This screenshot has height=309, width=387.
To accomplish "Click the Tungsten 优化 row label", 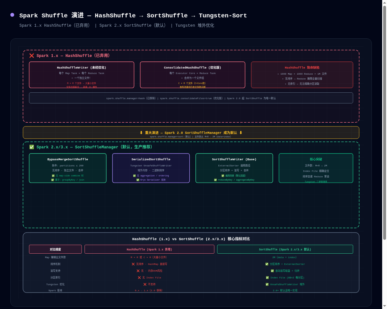I will pyautogui.click(x=55, y=284).
